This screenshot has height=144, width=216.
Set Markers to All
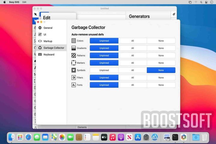[133, 63]
